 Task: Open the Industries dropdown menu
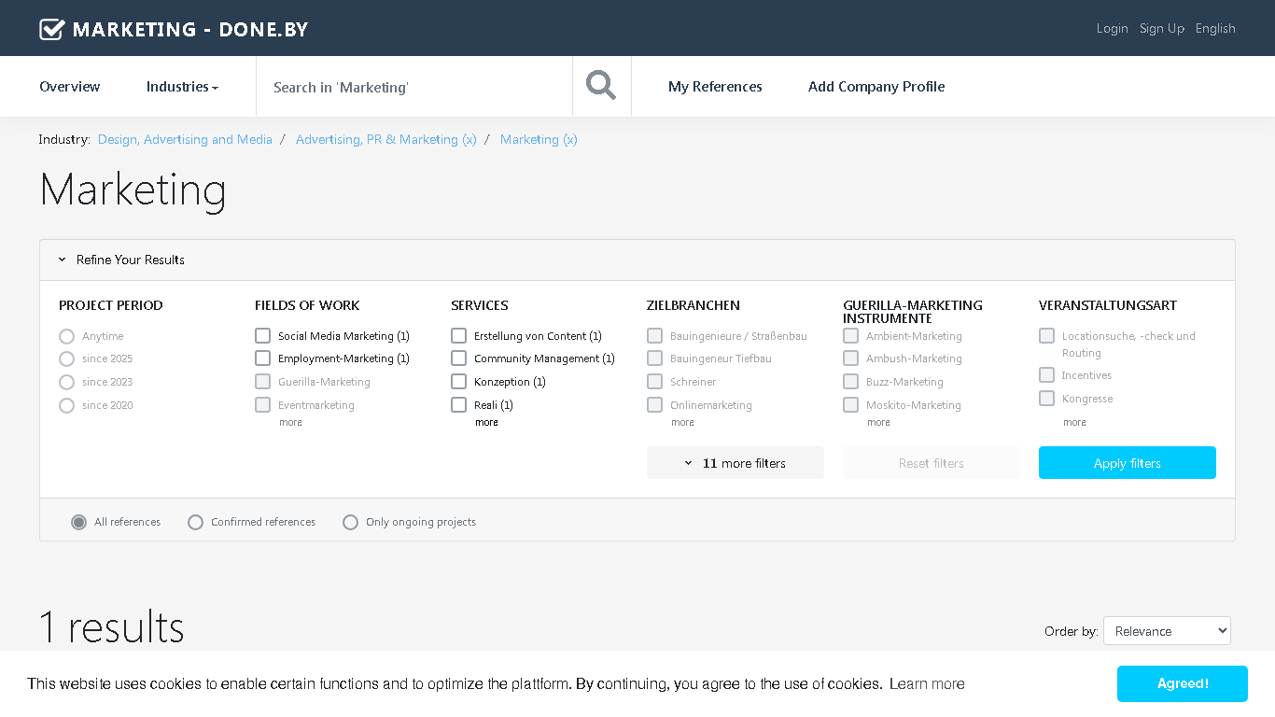(x=182, y=87)
